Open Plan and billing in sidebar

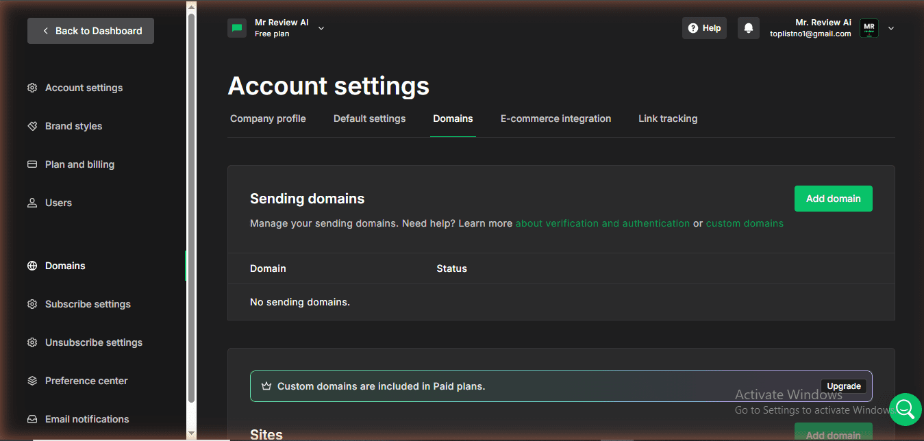[79, 164]
